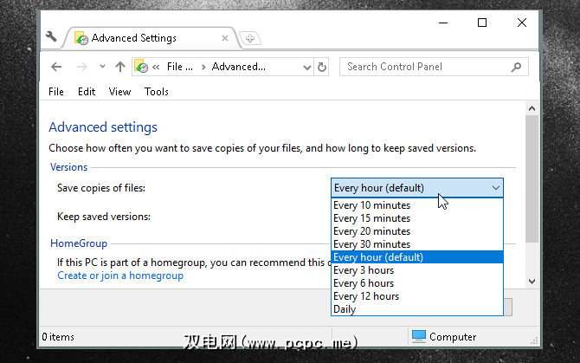The image size is (580, 363).
Task: Expand the address bar history dropdown
Action: click(x=307, y=67)
